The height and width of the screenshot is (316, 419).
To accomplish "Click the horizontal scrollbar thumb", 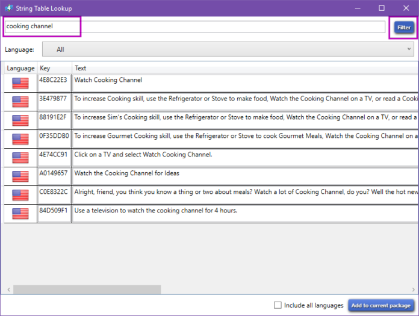I will point(87,290).
